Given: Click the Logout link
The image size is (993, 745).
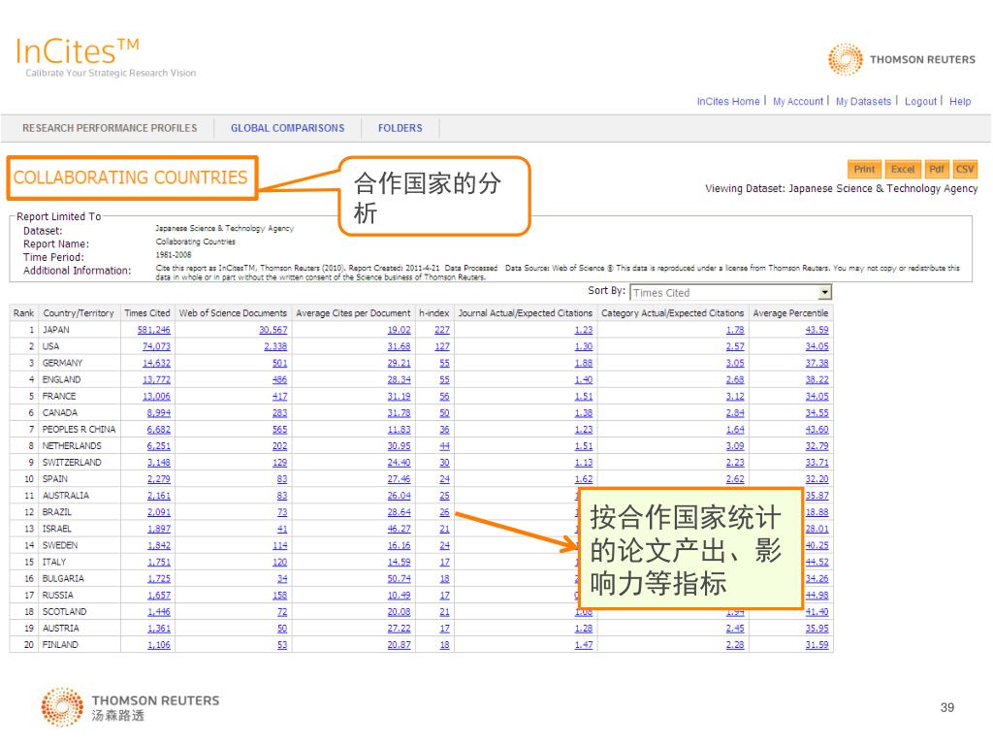Looking at the screenshot, I should pos(920,102).
